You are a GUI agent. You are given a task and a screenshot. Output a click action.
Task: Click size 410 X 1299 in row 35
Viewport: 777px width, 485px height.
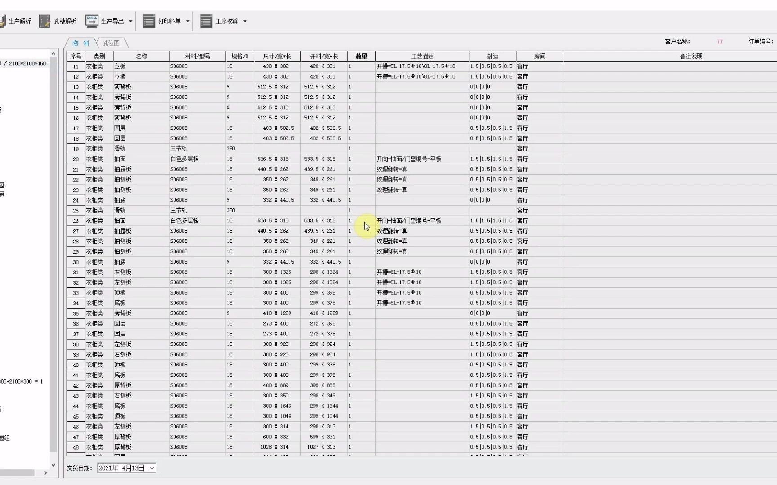(x=278, y=313)
